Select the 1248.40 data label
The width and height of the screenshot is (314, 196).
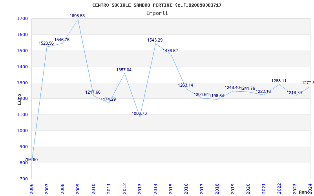(232, 87)
